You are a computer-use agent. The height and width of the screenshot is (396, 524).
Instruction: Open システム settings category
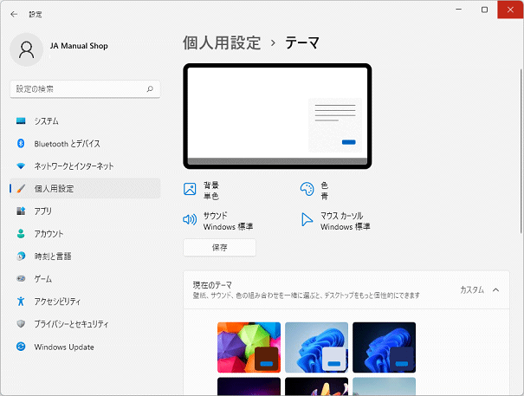(x=85, y=121)
